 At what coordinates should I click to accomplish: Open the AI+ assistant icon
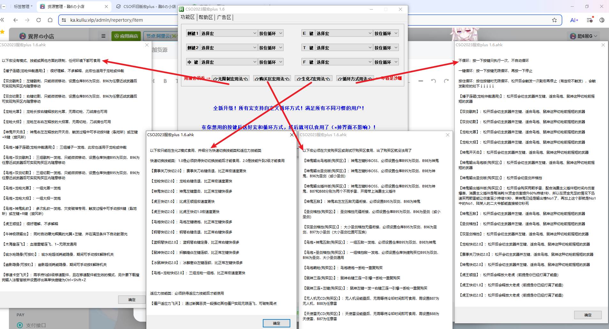click(574, 20)
